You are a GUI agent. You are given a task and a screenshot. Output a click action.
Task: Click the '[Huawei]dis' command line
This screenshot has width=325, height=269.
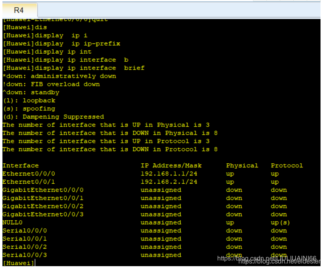pos(25,27)
